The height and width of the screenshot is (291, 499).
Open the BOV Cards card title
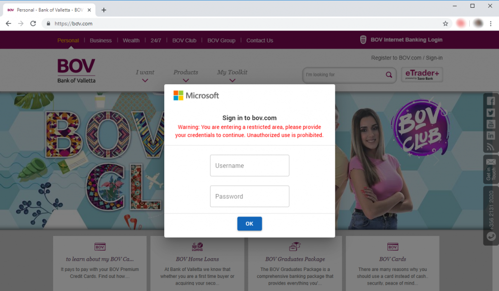[x=392, y=259]
